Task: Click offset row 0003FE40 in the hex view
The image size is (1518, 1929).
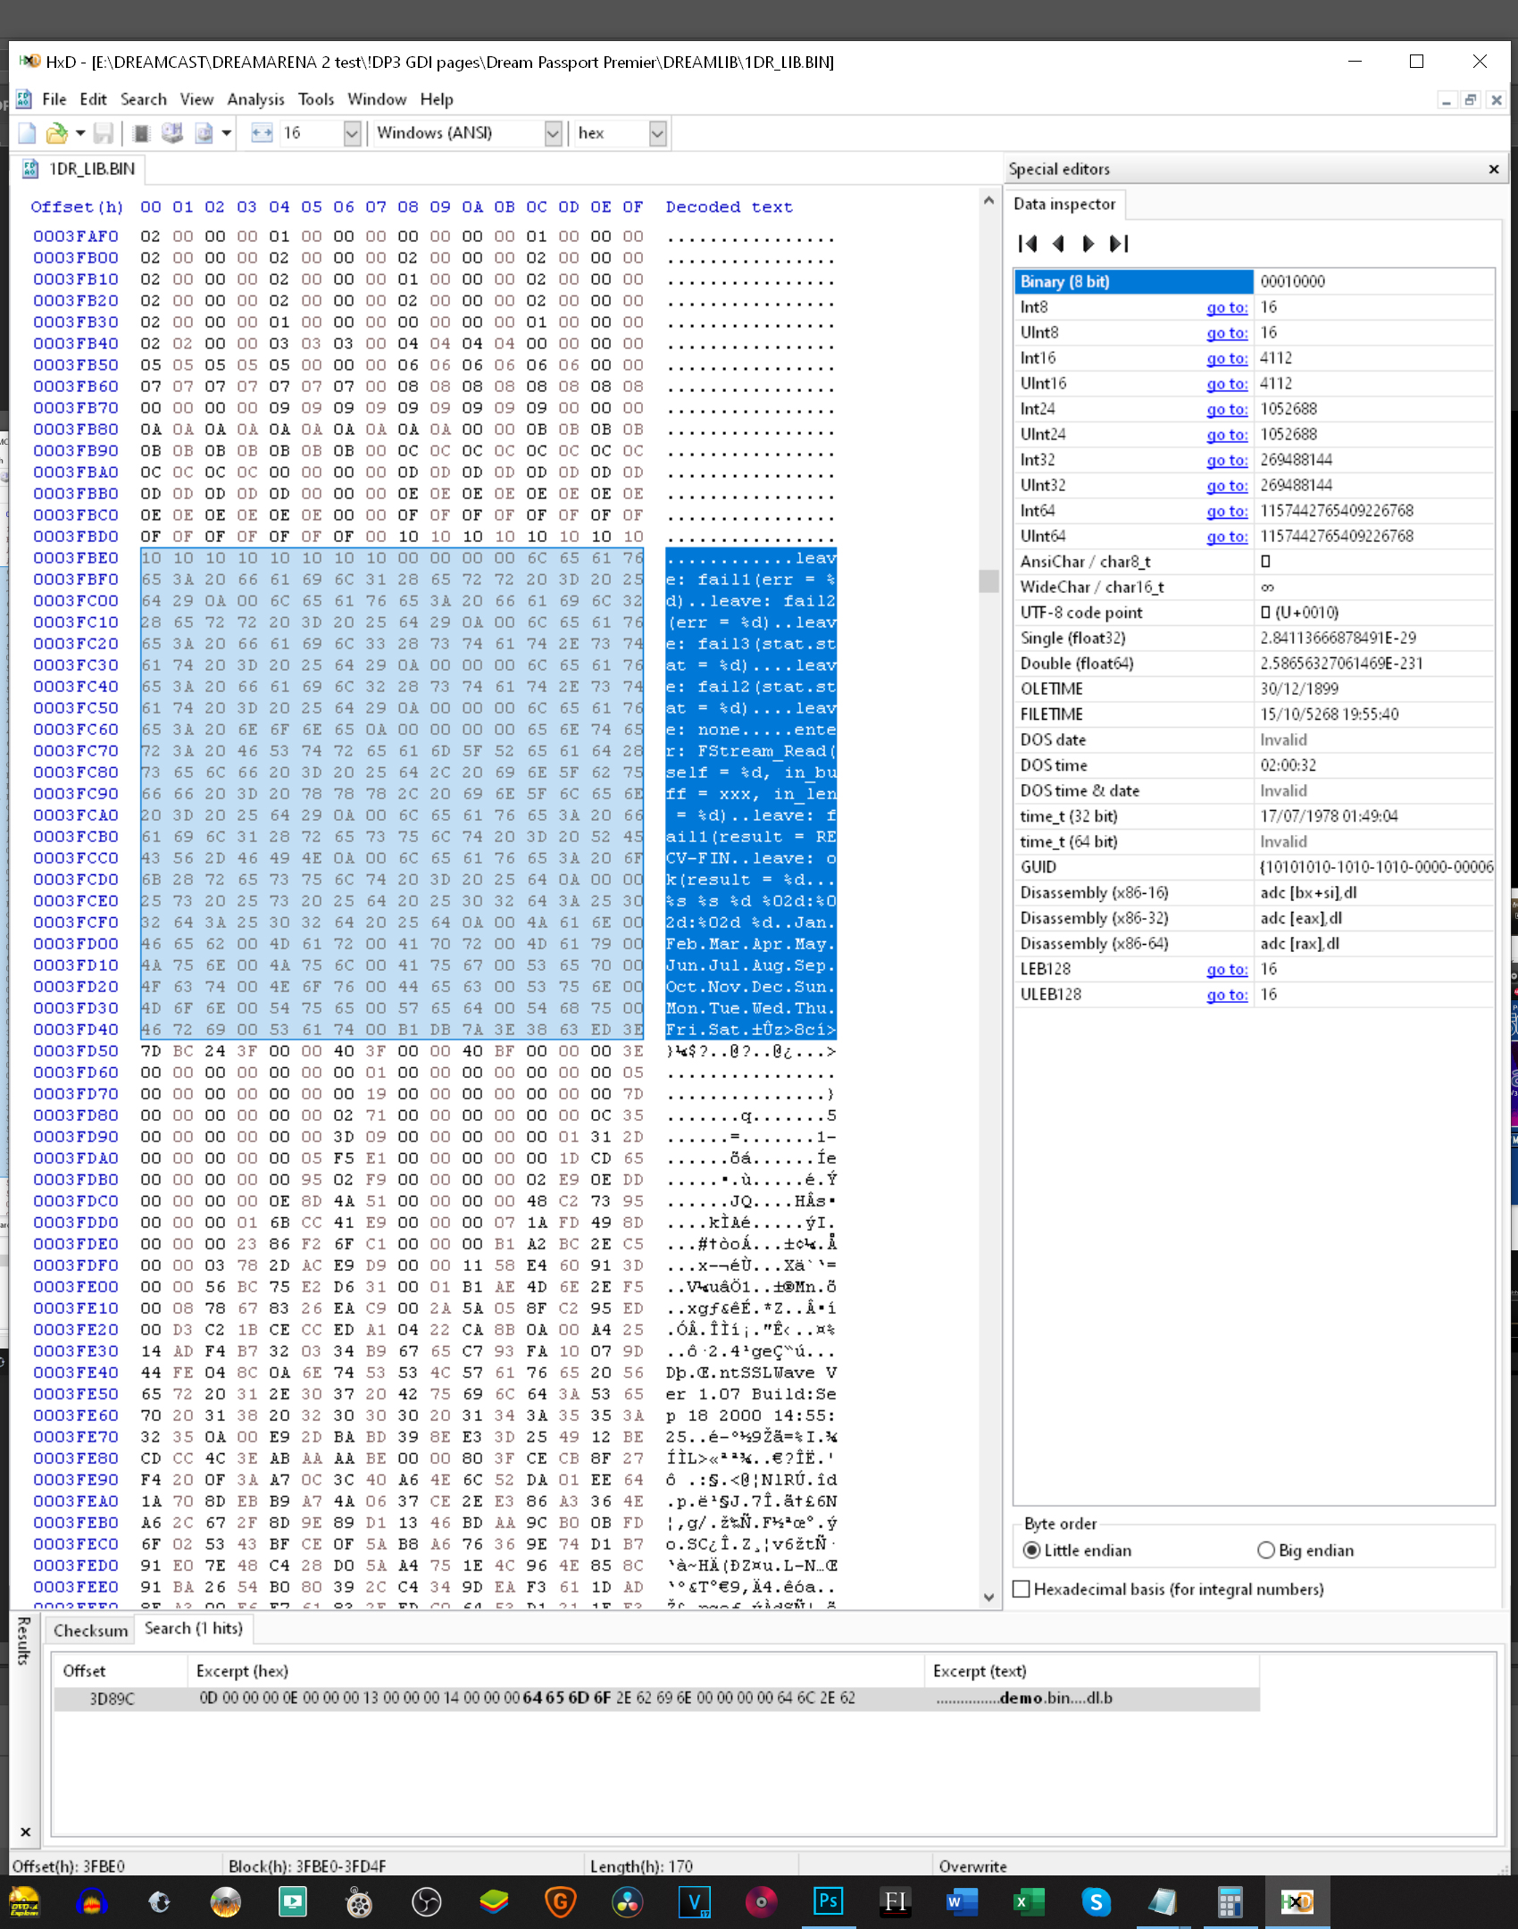Action: [x=76, y=1373]
